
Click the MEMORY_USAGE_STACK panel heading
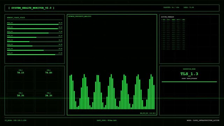[x=16, y=17]
